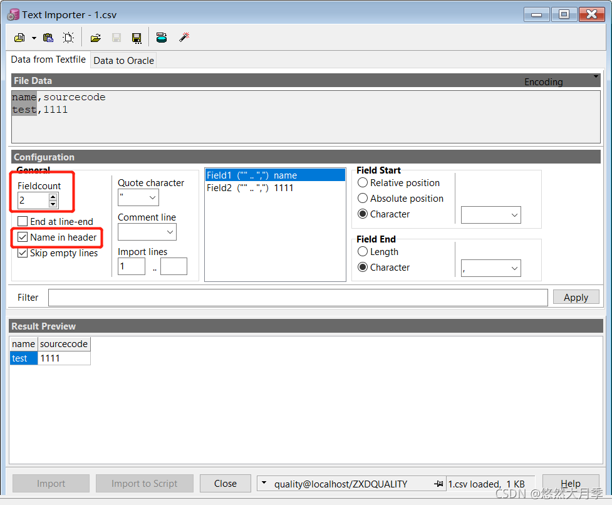
Task: Toggle the Name in header checkbox
Action: pyautogui.click(x=23, y=237)
